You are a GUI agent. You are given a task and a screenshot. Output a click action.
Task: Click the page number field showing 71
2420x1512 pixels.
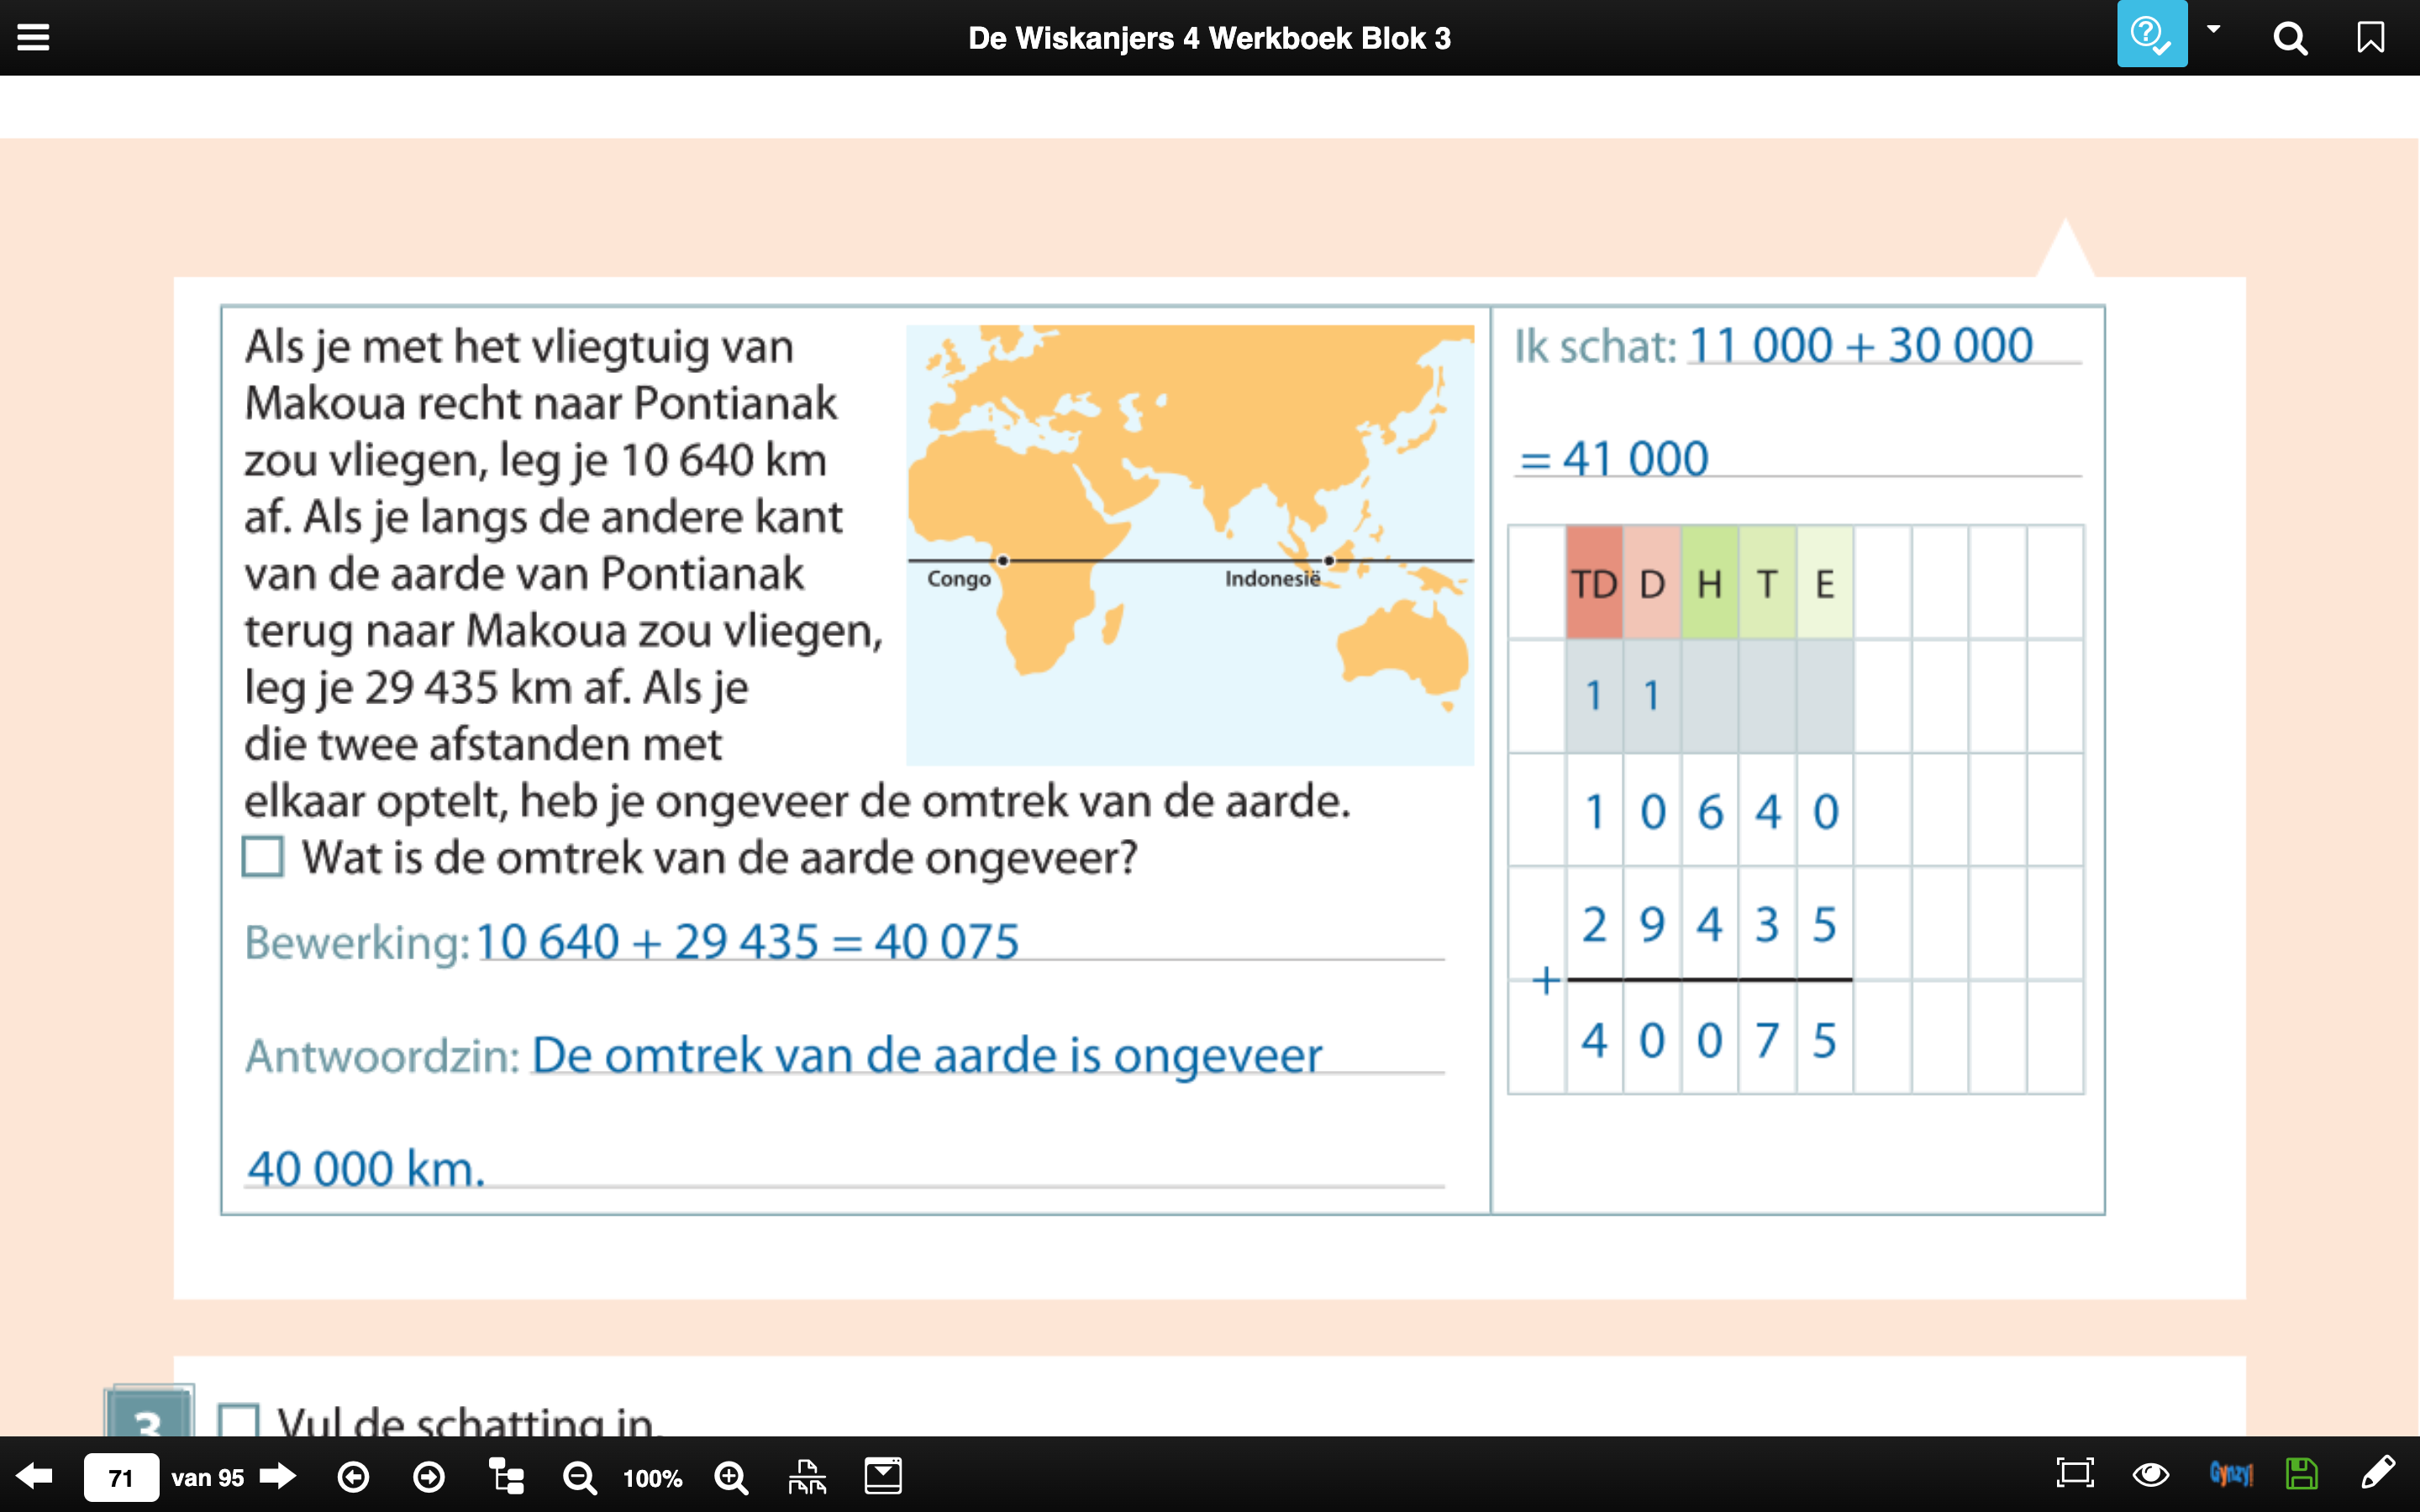120,1477
